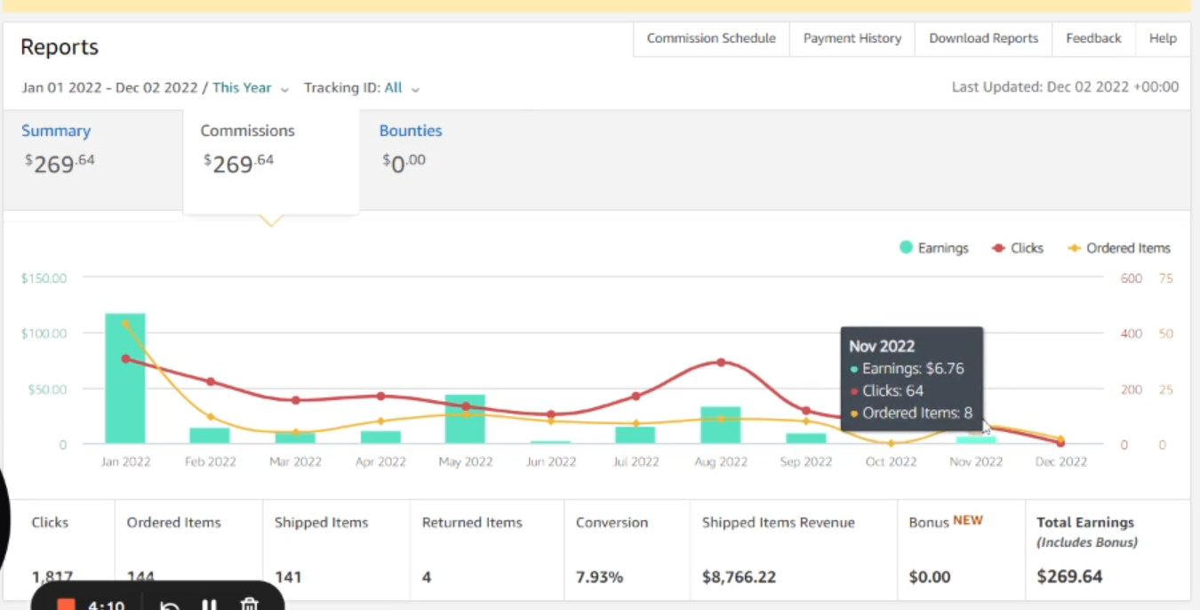Image resolution: width=1200 pixels, height=610 pixels.
Task: Stop the recording with the red square
Action: pos(66,606)
